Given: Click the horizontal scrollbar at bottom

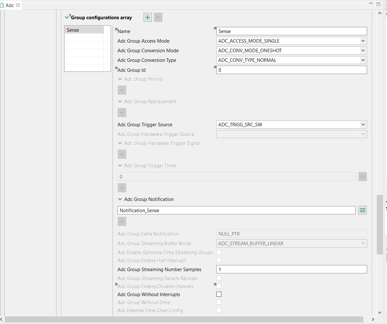Looking at the screenshot, I should tap(184, 320).
